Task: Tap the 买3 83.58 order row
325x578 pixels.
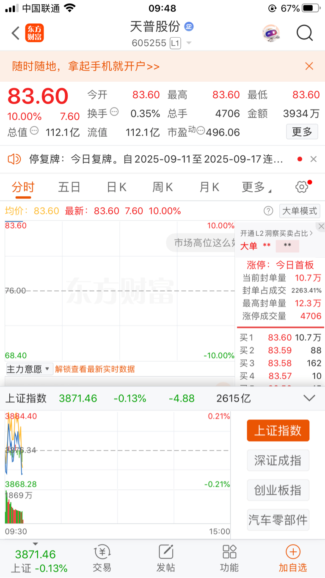Action: click(x=280, y=363)
